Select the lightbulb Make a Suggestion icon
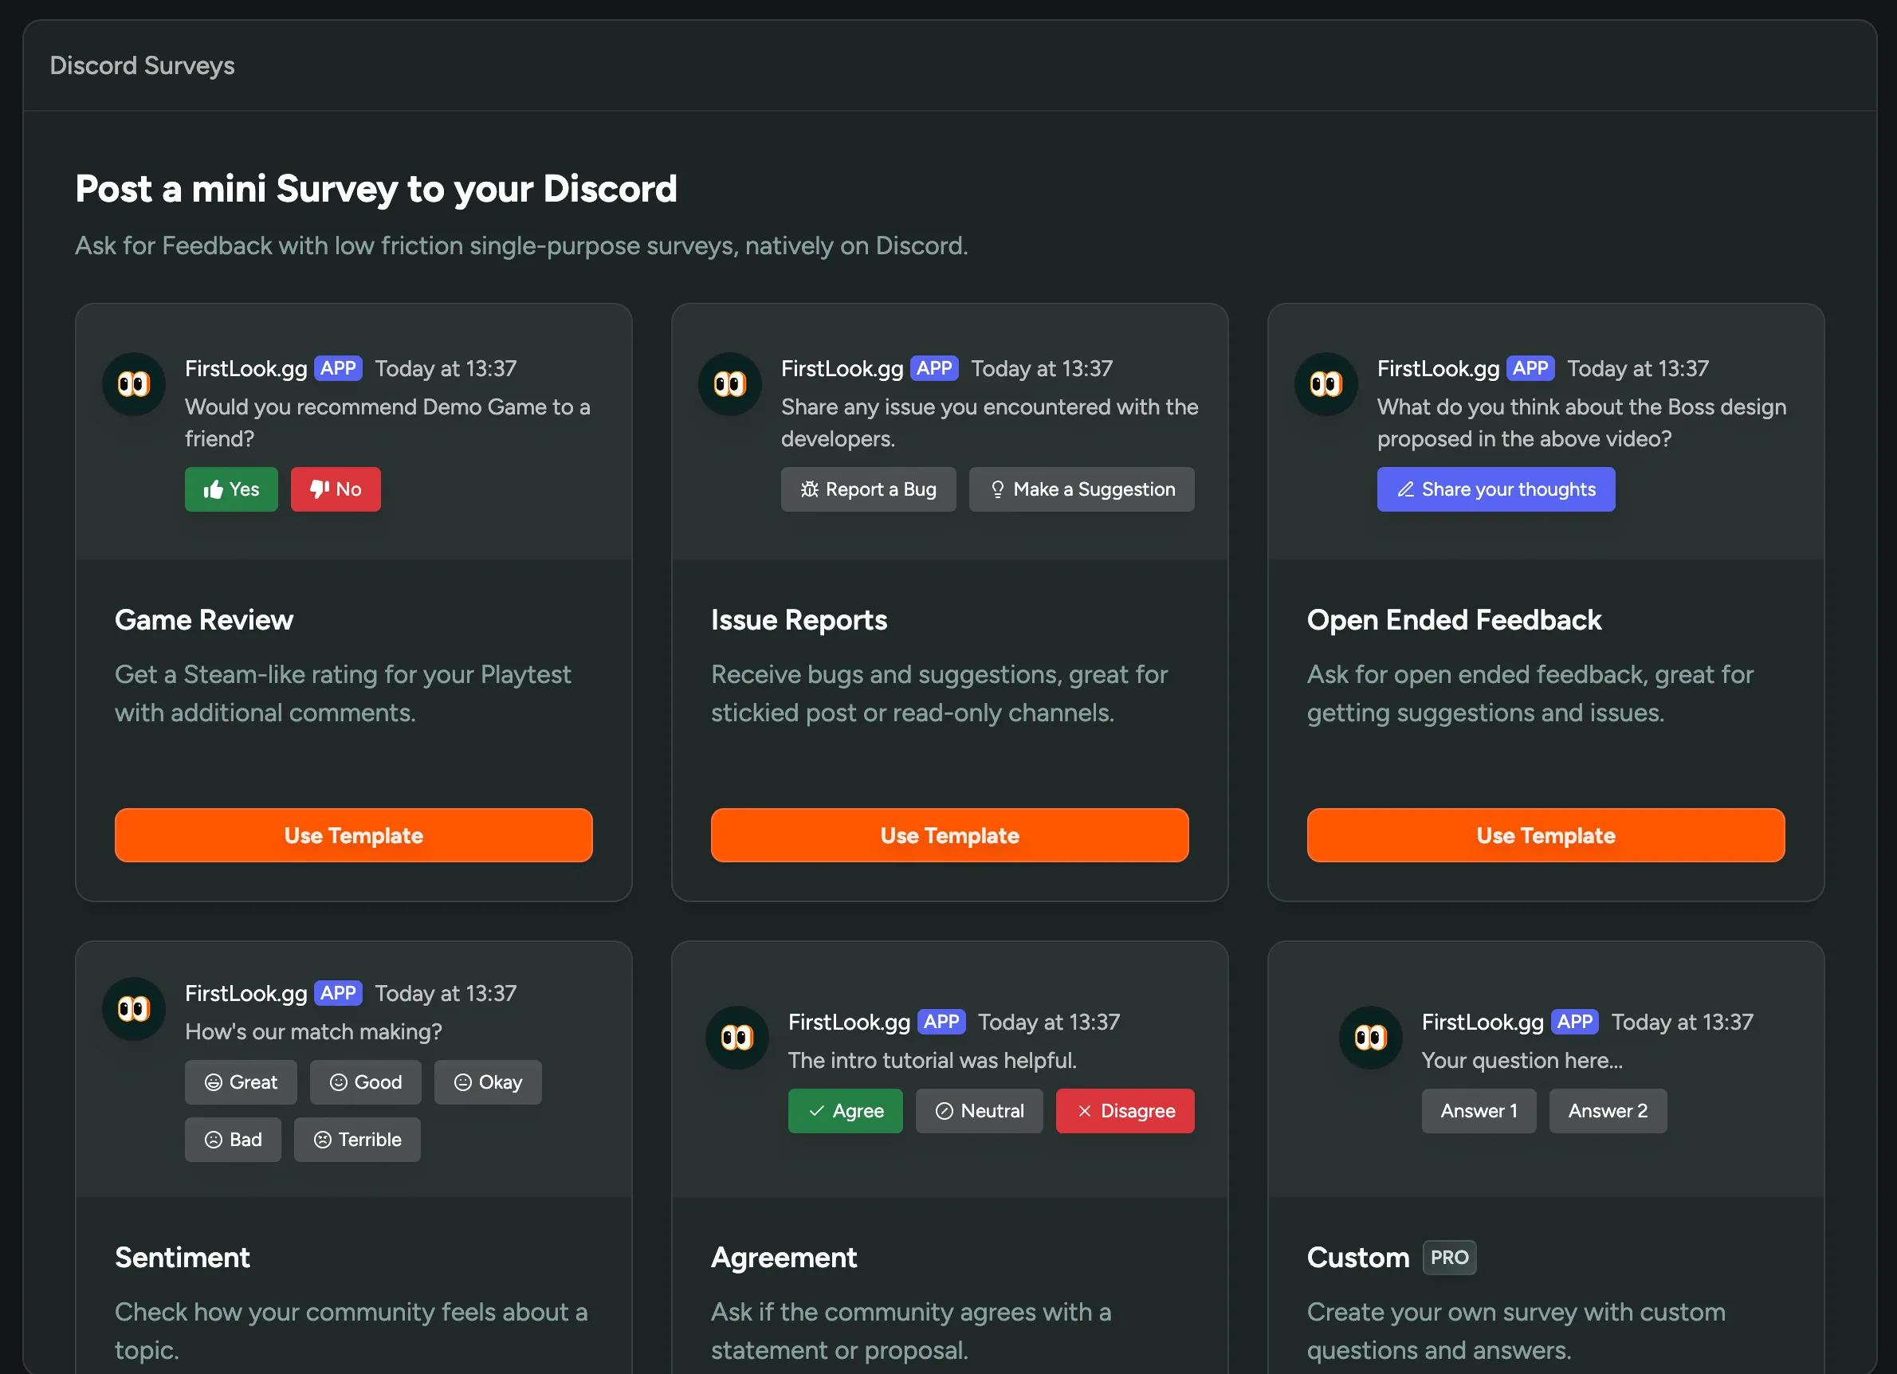The image size is (1897, 1374). [997, 489]
